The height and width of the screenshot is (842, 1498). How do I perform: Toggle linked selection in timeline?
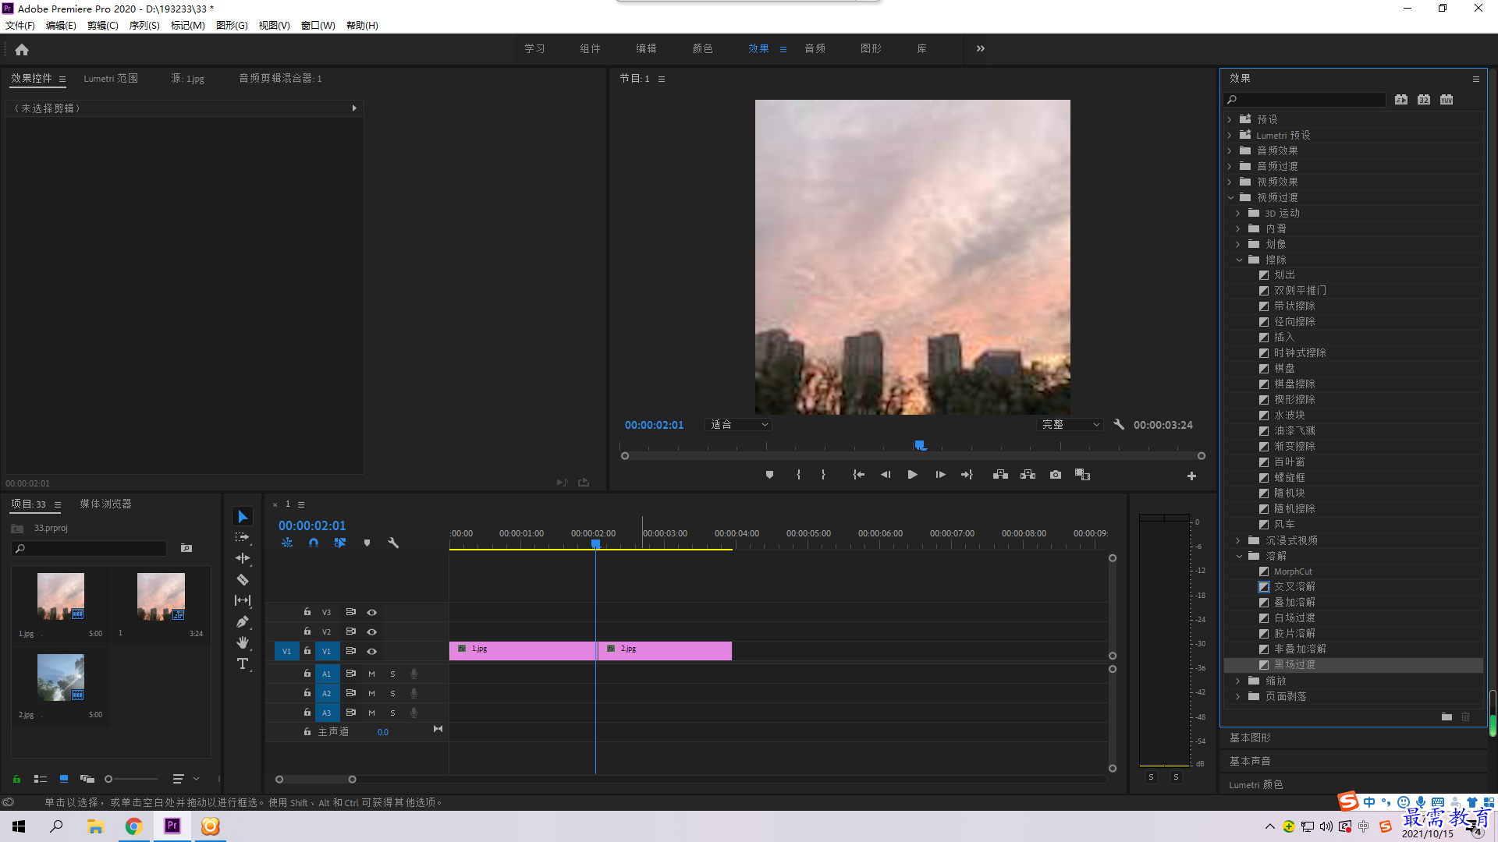[x=340, y=543]
